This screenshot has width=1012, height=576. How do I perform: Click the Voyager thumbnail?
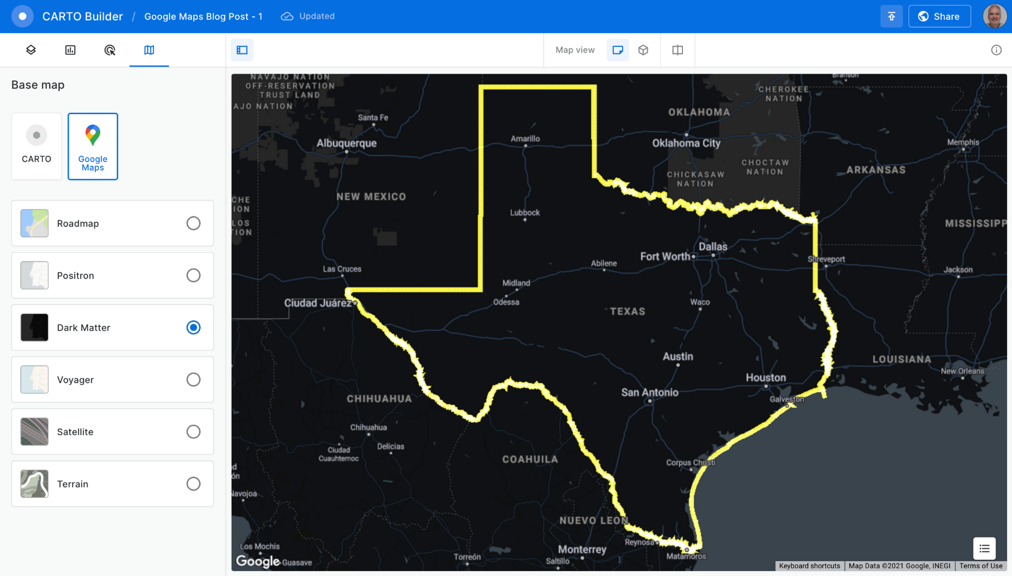coord(34,379)
